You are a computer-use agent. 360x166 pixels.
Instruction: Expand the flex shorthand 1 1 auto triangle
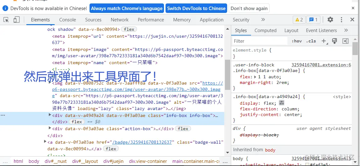point(255,77)
